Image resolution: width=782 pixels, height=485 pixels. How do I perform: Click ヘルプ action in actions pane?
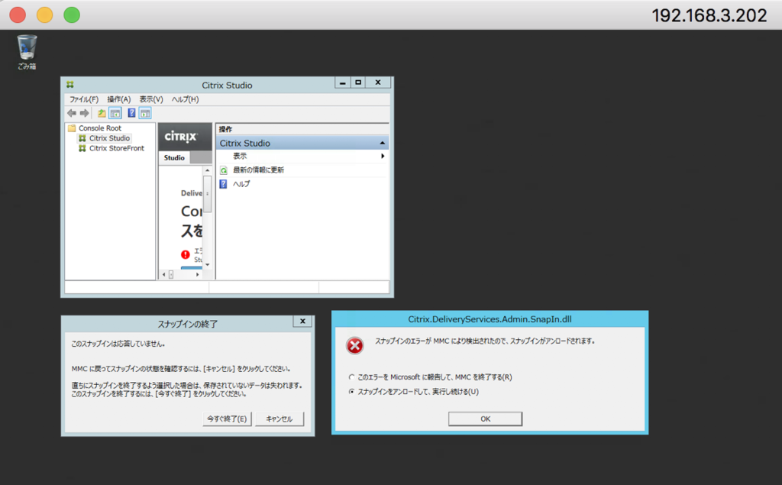(241, 184)
